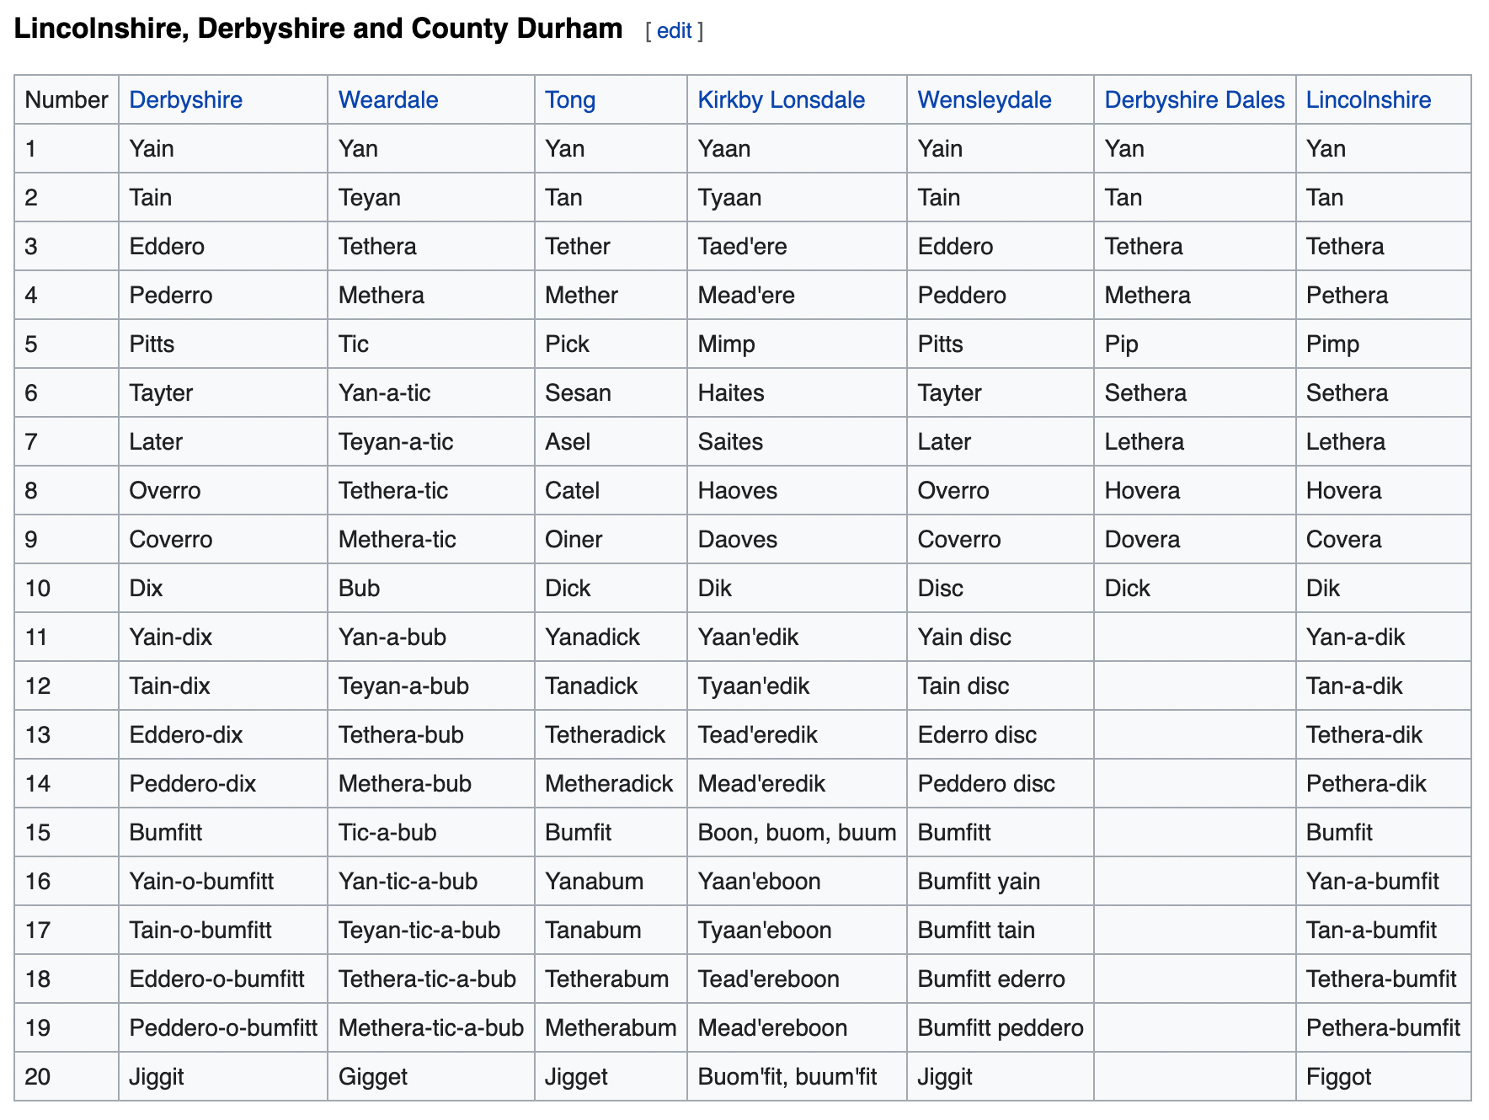This screenshot has width=1489, height=1120.
Task: Select the 'Mead'ere' cell
Action: pyautogui.click(x=797, y=296)
